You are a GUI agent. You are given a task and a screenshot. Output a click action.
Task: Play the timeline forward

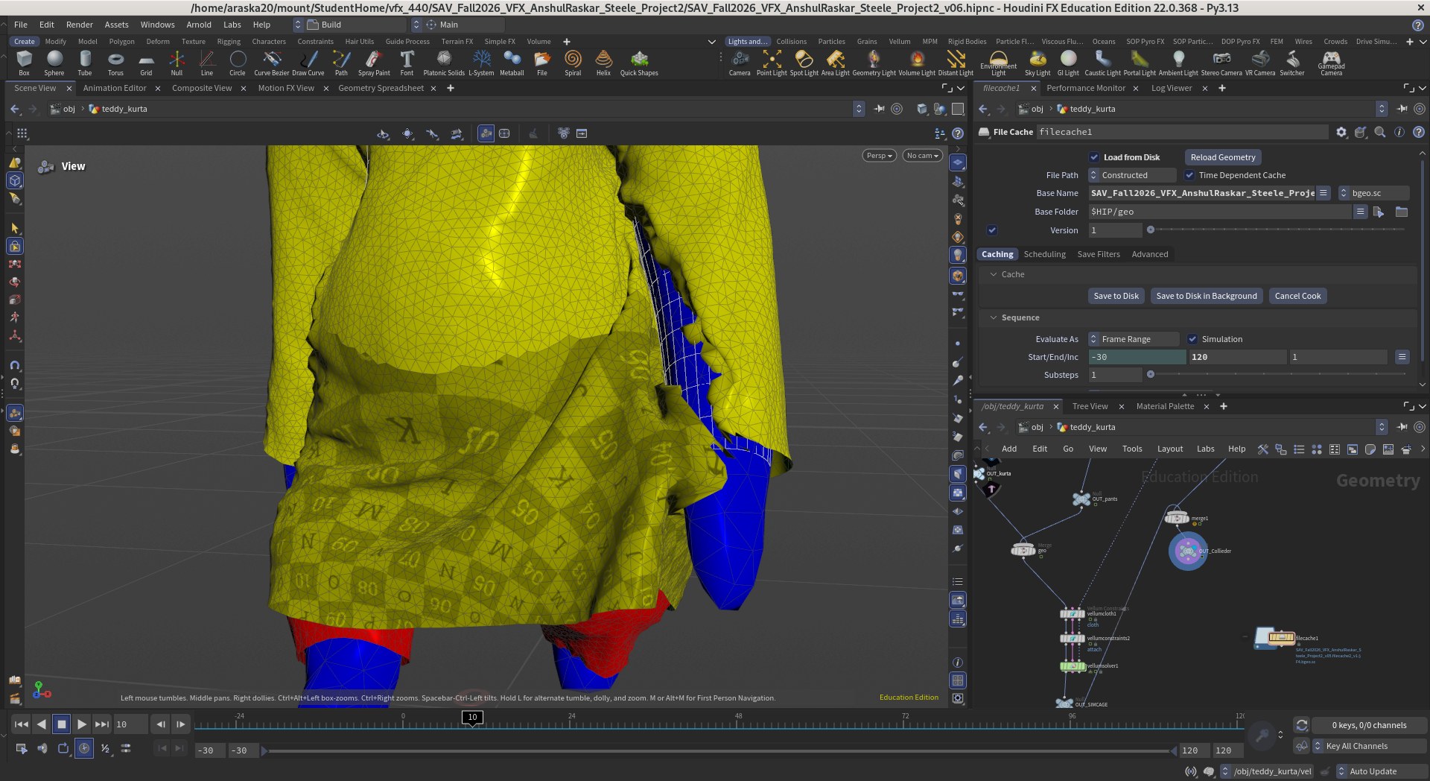tap(82, 724)
